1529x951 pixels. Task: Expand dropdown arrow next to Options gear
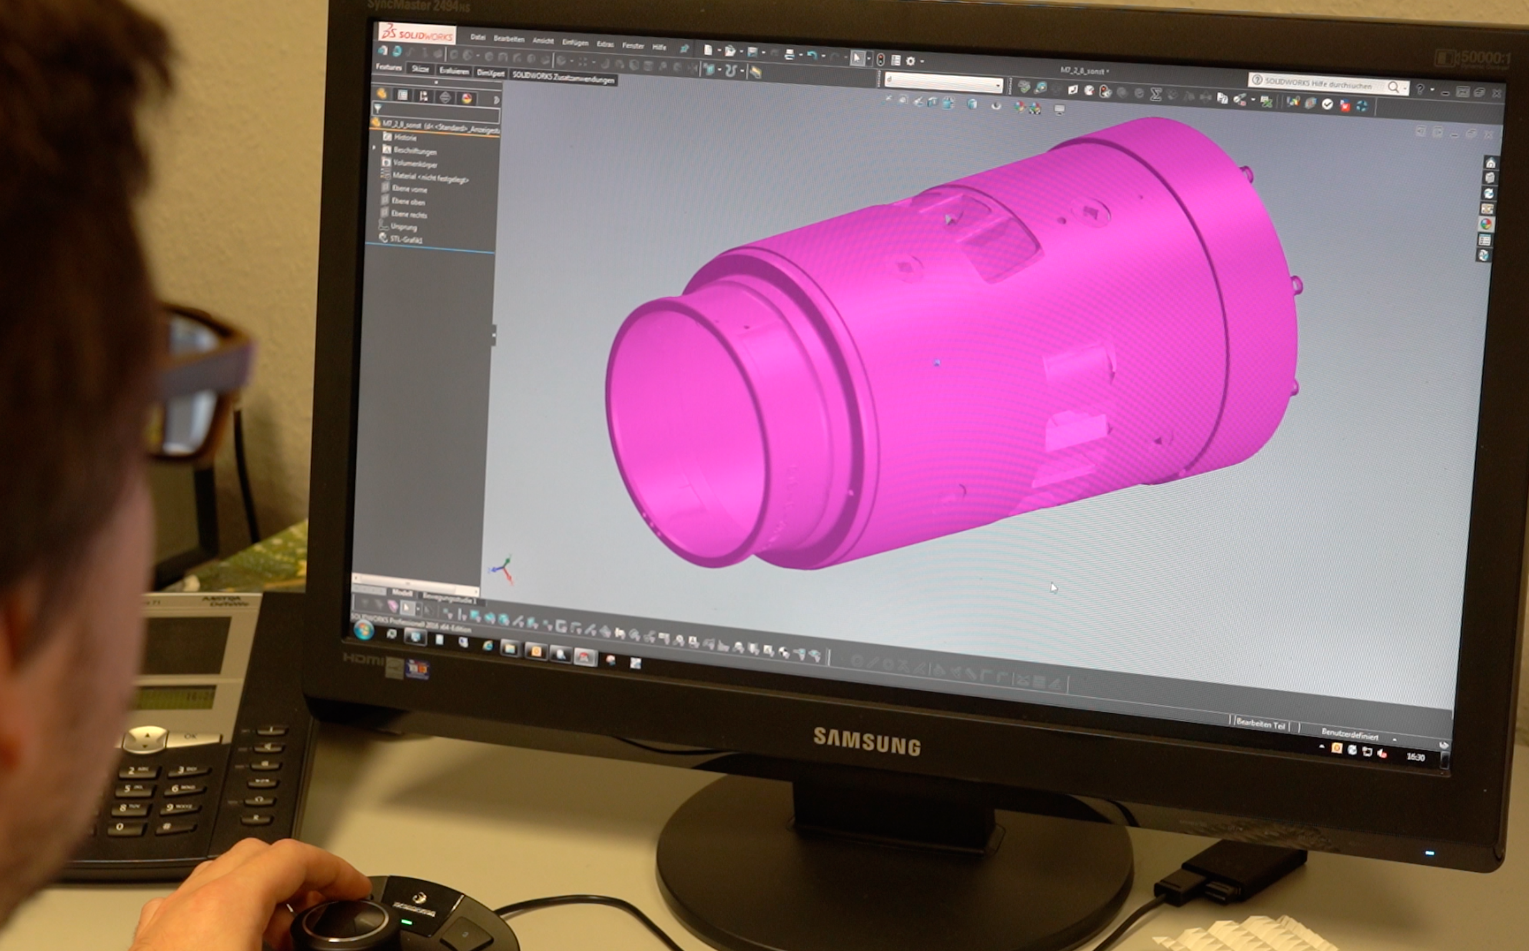pyautogui.click(x=922, y=61)
